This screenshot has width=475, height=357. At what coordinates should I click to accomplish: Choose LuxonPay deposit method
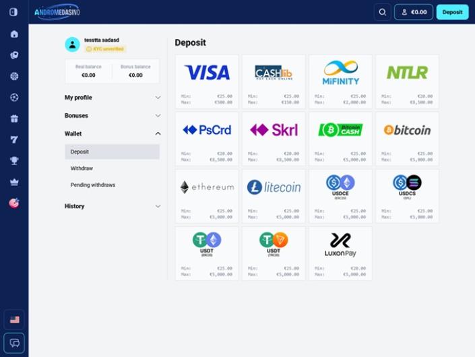tap(340, 253)
